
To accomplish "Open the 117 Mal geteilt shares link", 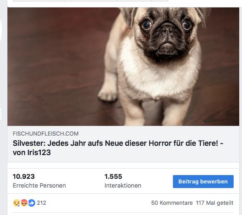I will tap(215, 203).
